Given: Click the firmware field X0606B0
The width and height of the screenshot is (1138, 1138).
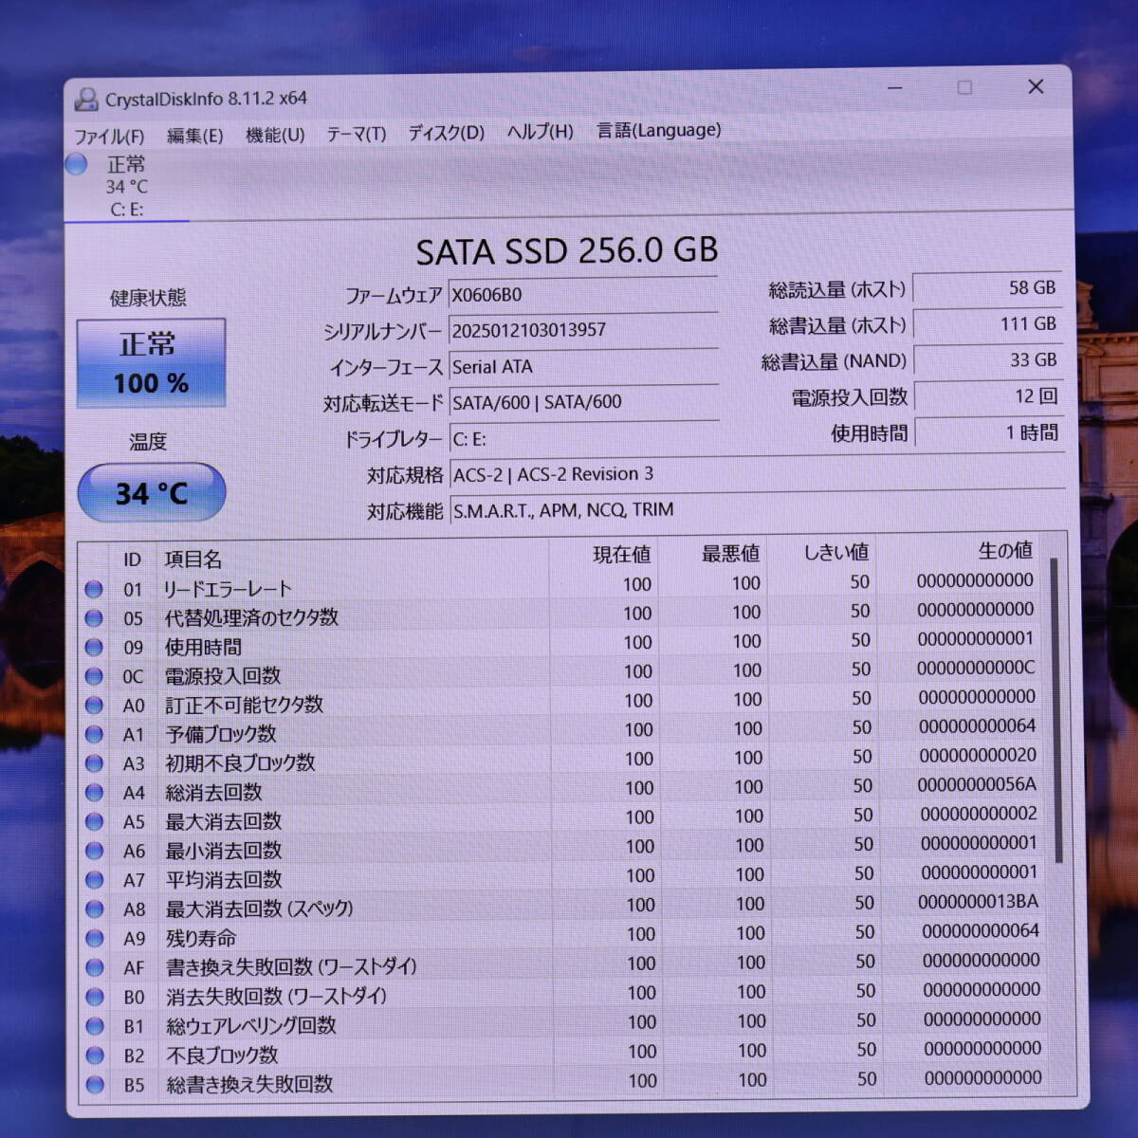Looking at the screenshot, I should (583, 294).
